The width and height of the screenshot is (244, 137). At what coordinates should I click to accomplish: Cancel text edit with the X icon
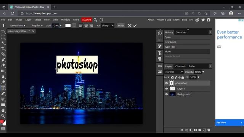coord(130,25)
